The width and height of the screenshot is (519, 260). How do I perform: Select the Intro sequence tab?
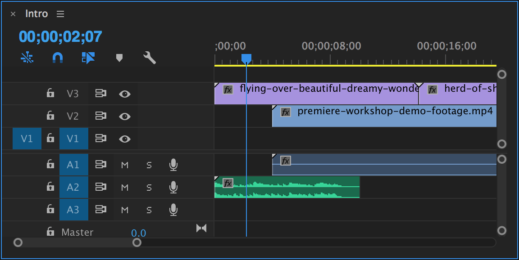tap(36, 14)
